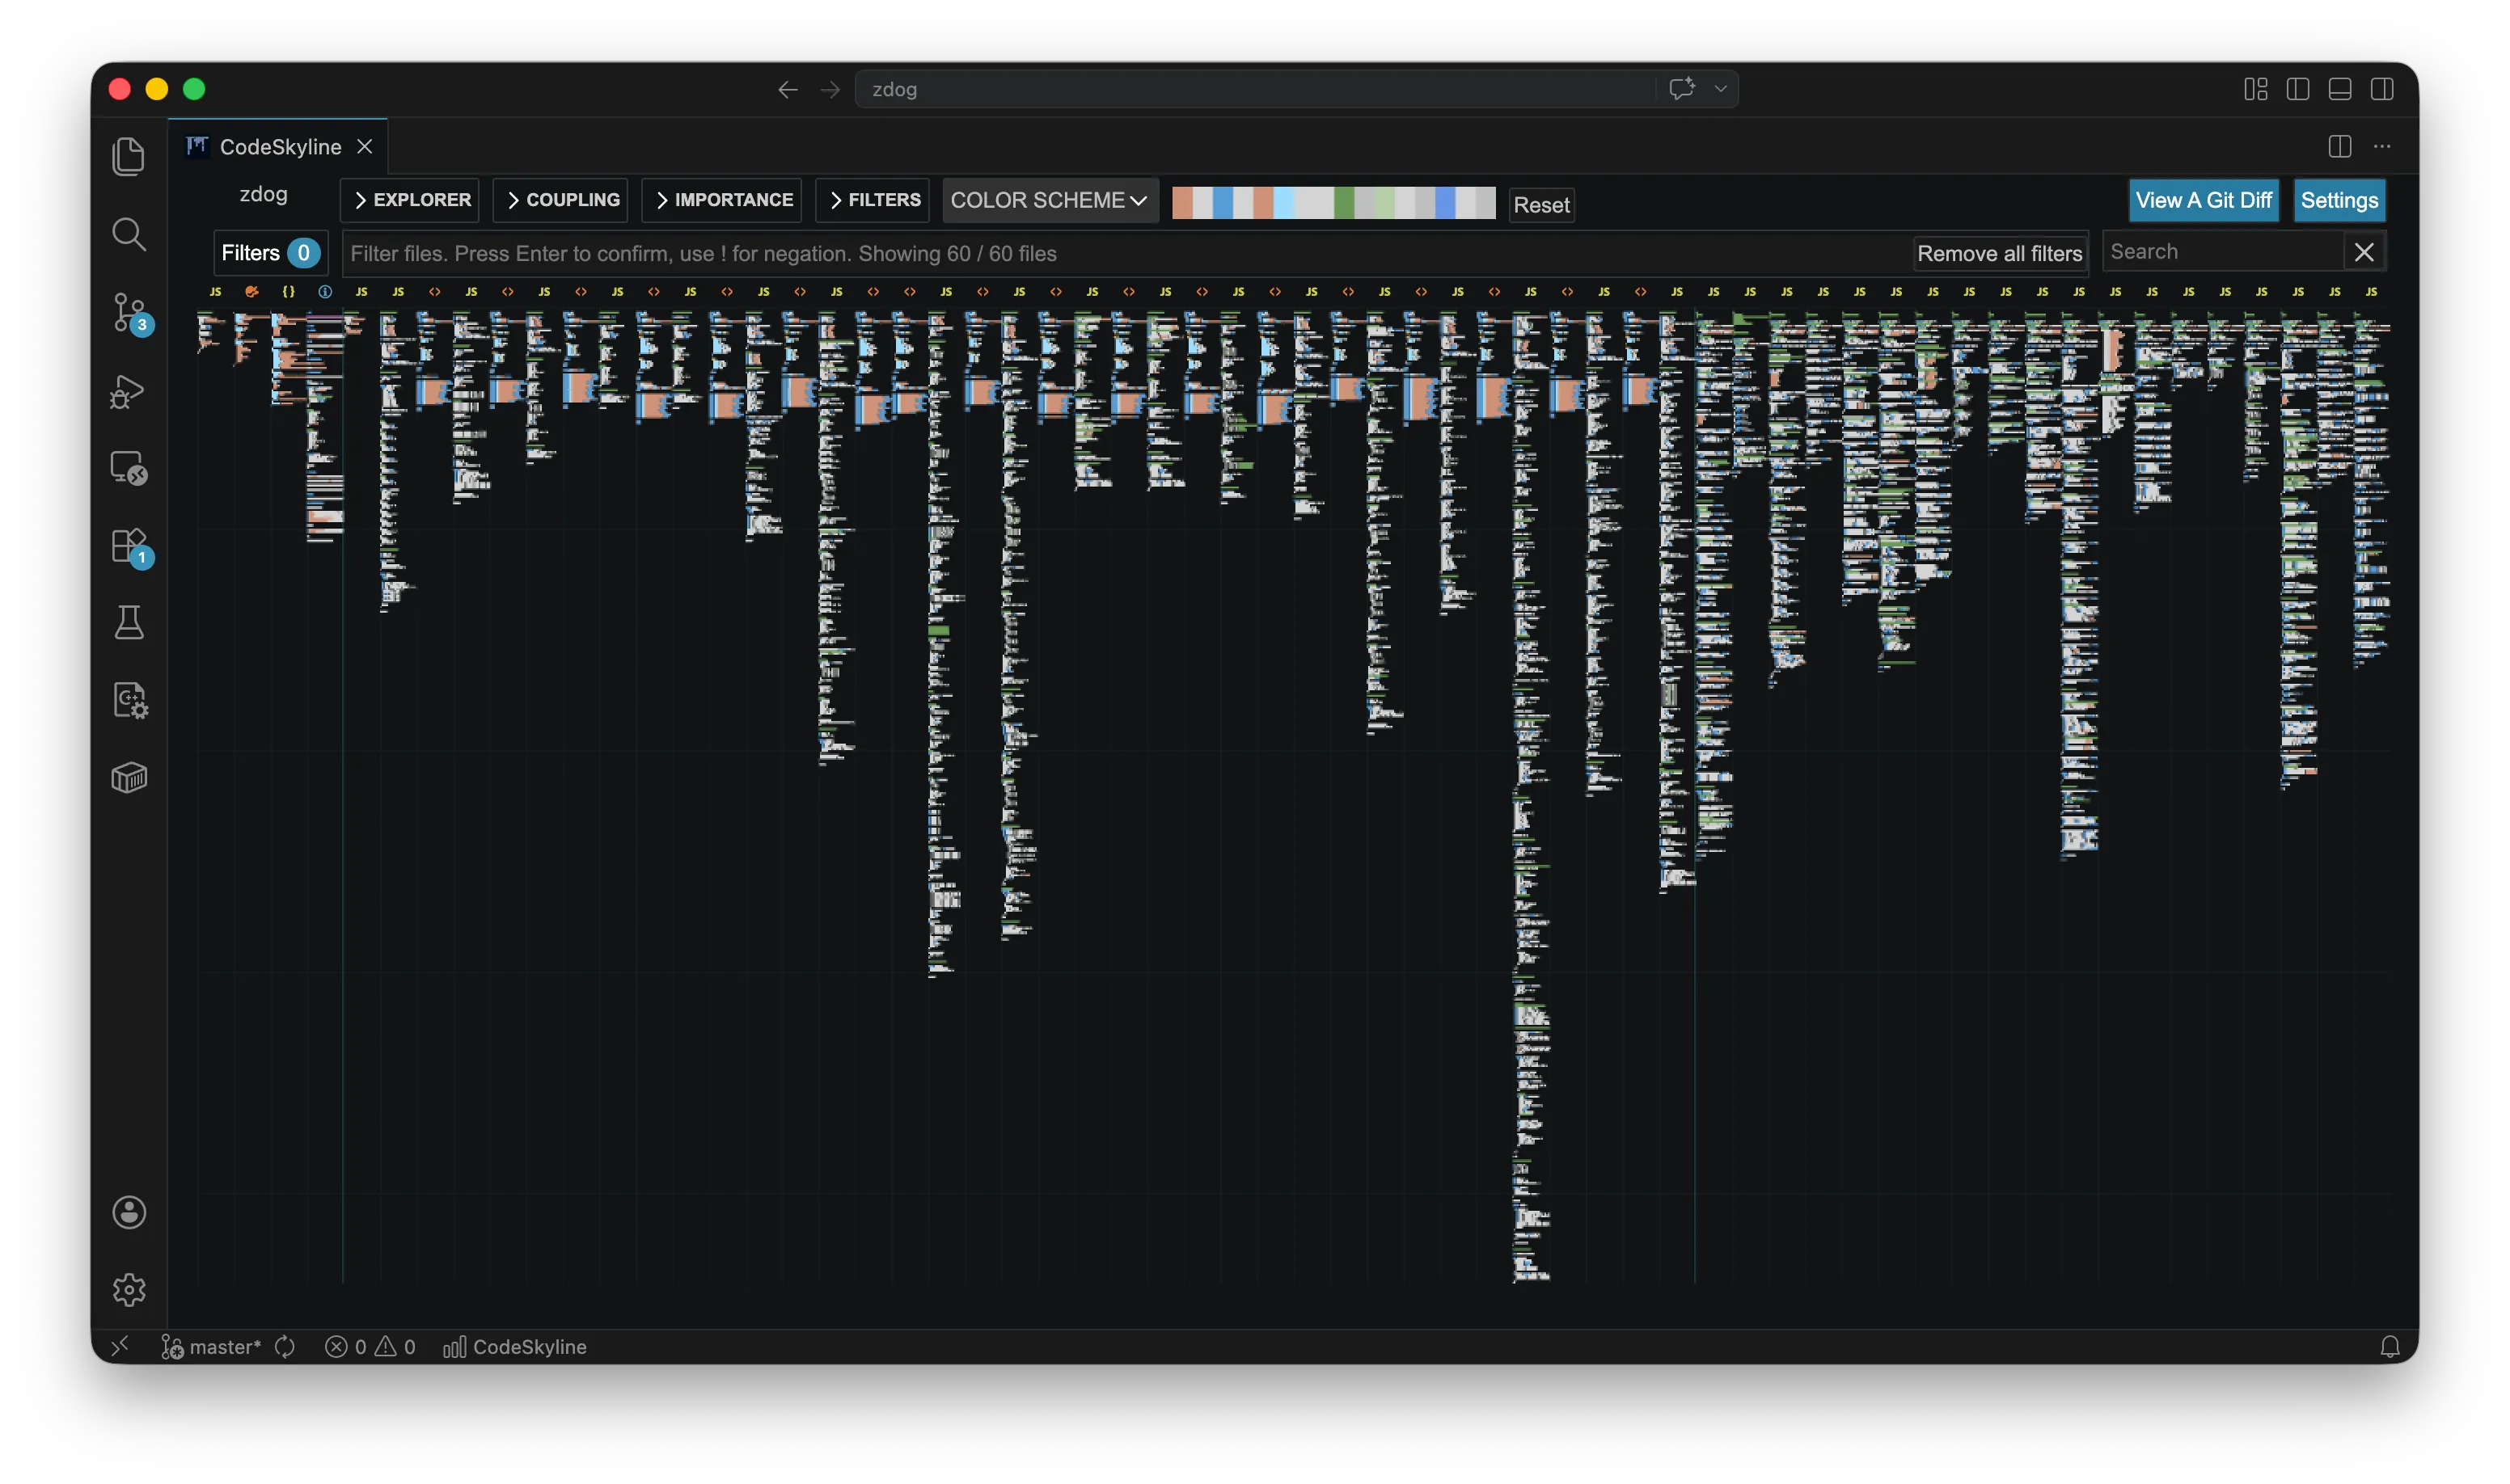Viewport: 2510px width, 1484px height.
Task: Open the Manage gear icon in activity bar
Action: click(x=129, y=1290)
